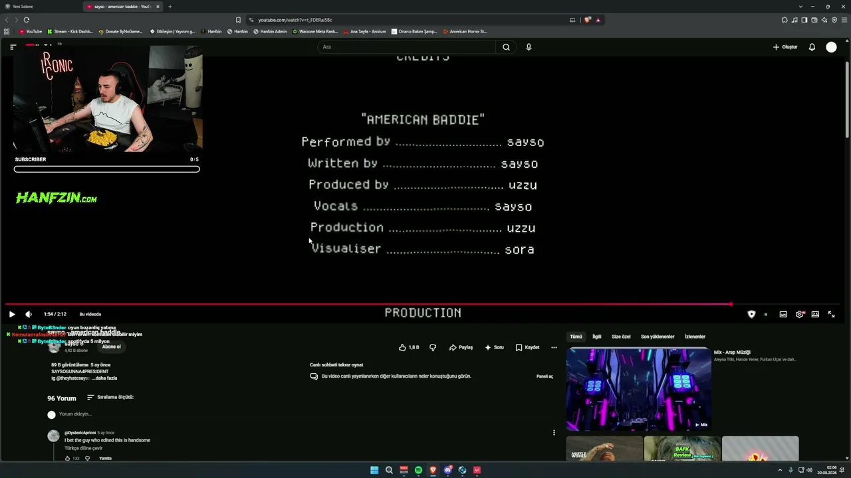Select the Tümü filter chip
Screen dimensions: 851x478
point(576,337)
